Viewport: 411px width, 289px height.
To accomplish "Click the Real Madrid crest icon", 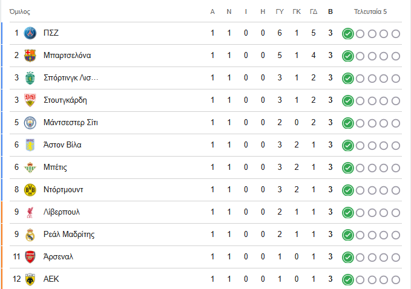I will (30, 235).
